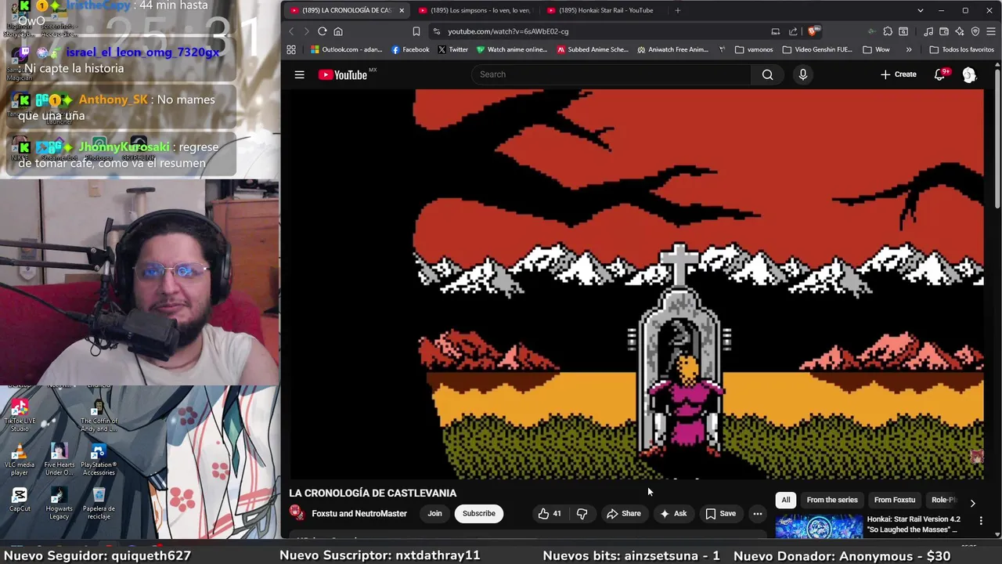The width and height of the screenshot is (1002, 564).
Task: Open Papelera de reciclaje desktop icon
Action: 99,504
